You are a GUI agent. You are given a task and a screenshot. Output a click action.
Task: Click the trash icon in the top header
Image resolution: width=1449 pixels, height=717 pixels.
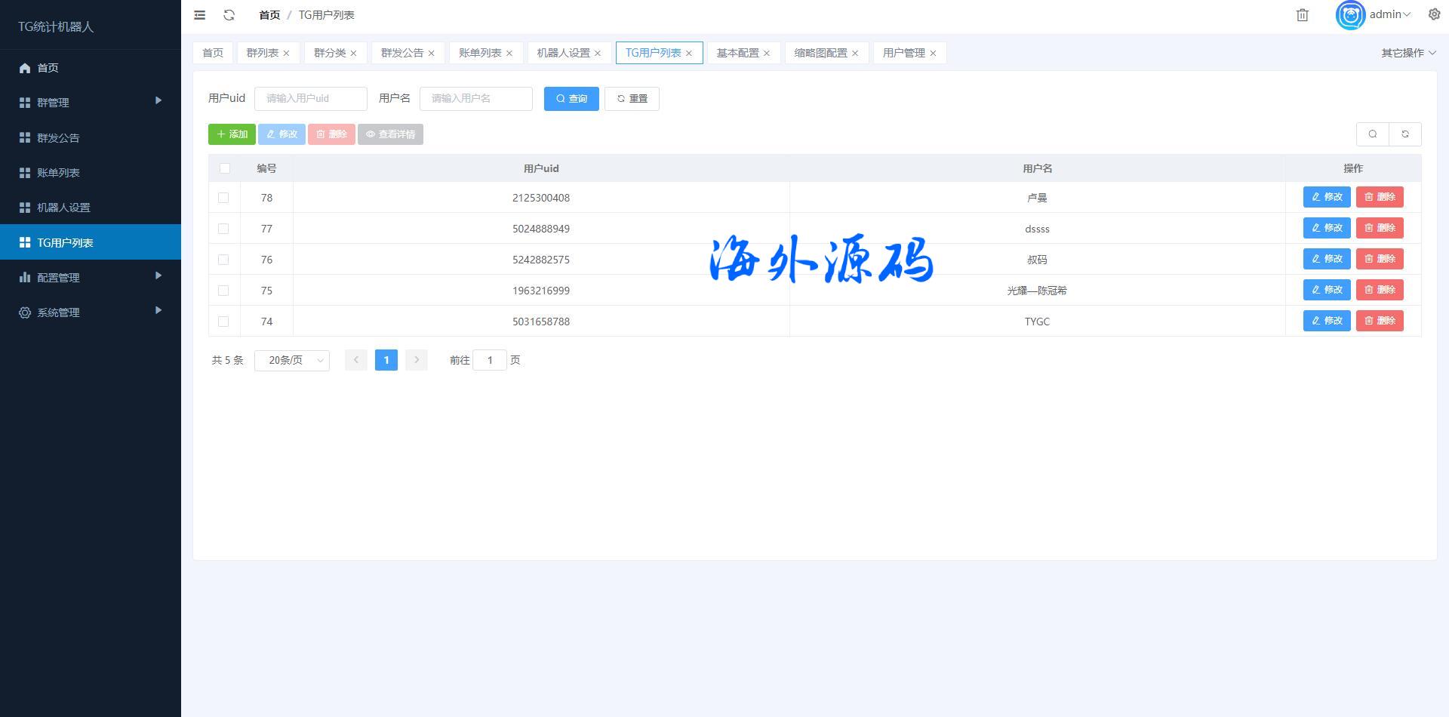click(x=1302, y=15)
